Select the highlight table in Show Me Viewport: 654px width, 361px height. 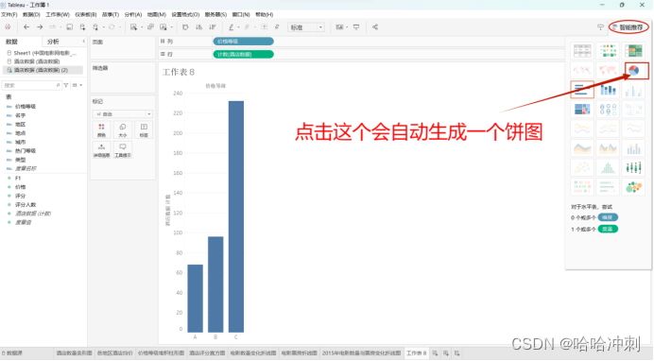(634, 50)
